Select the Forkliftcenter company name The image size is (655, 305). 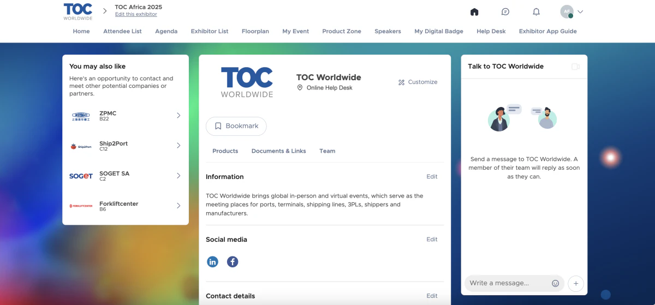click(x=118, y=204)
